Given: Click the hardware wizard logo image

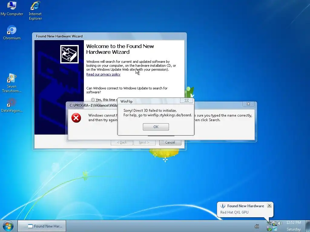Looking at the screenshot, I should [x=69, y=54].
